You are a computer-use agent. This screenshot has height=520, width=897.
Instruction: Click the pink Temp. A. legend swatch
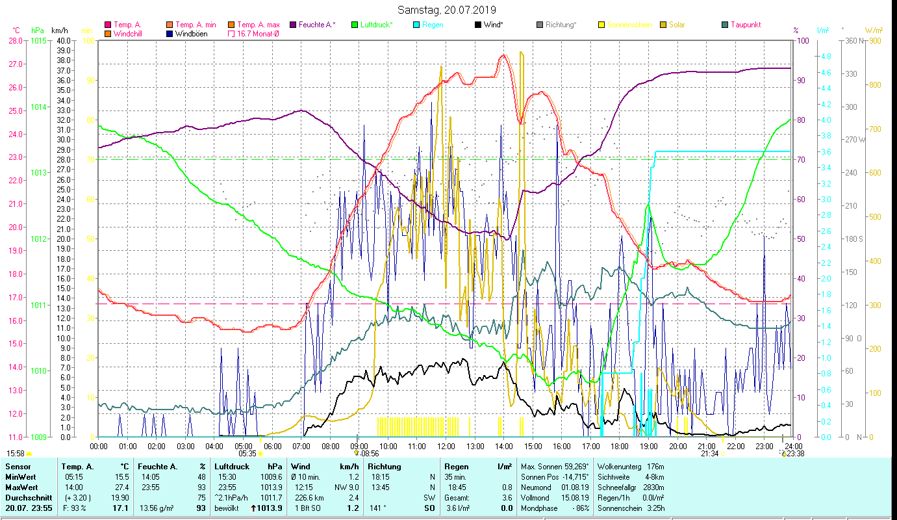(x=108, y=25)
